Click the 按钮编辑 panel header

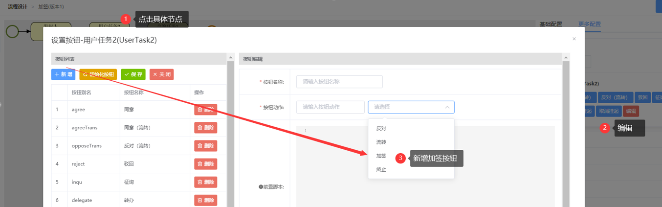tap(400, 59)
